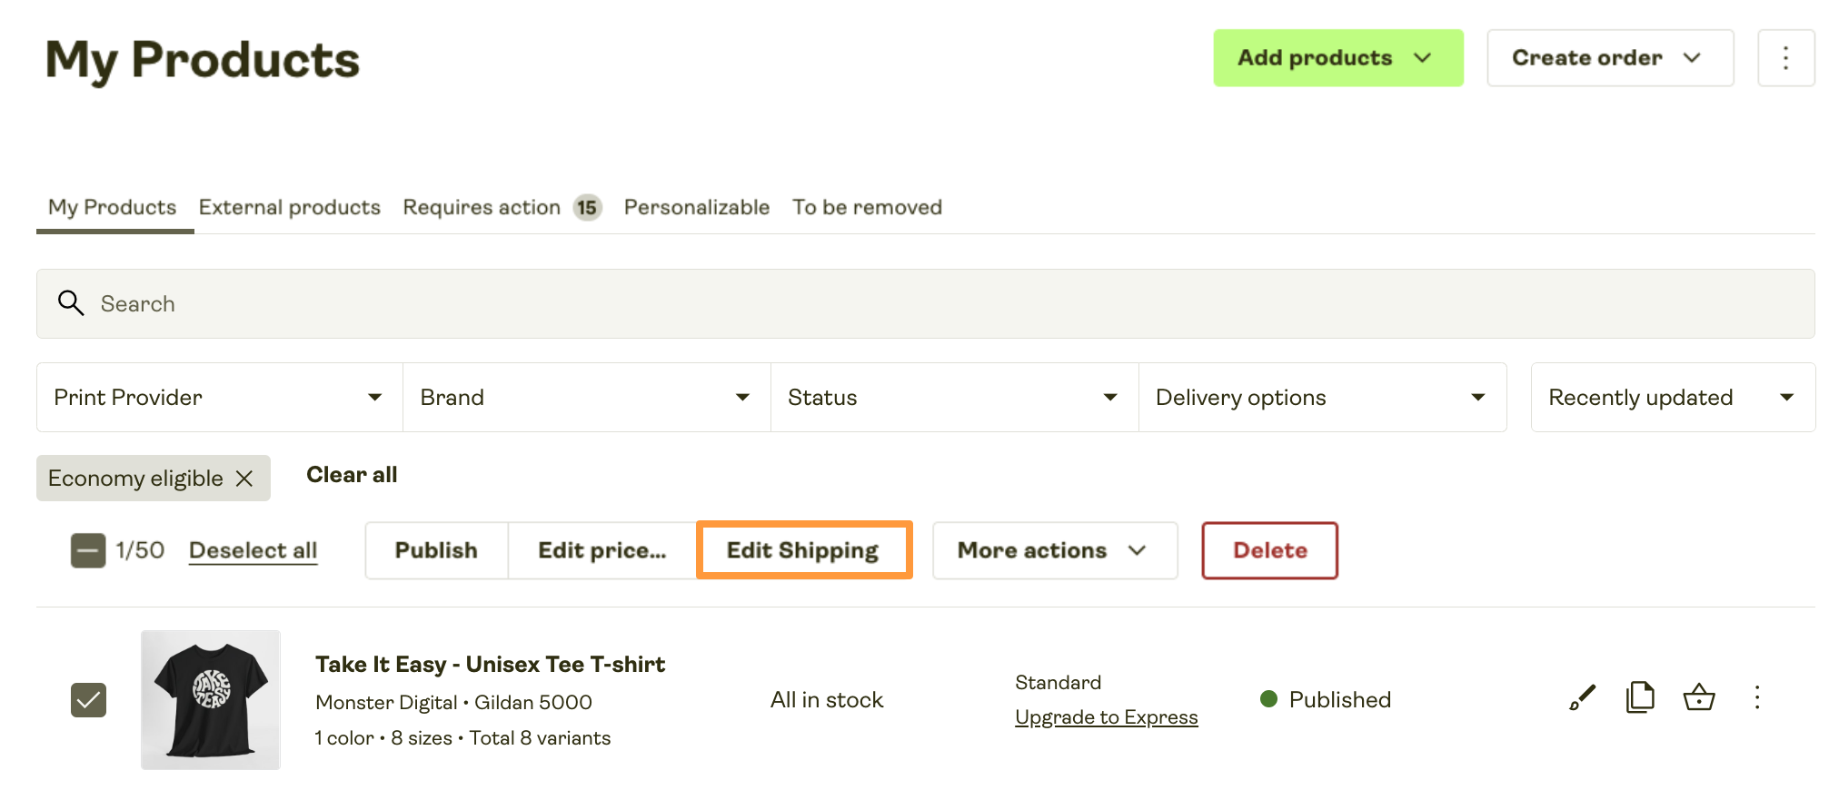This screenshot has height=790, width=1839.
Task: Click the select-all indeterminate checkbox
Action: click(88, 549)
